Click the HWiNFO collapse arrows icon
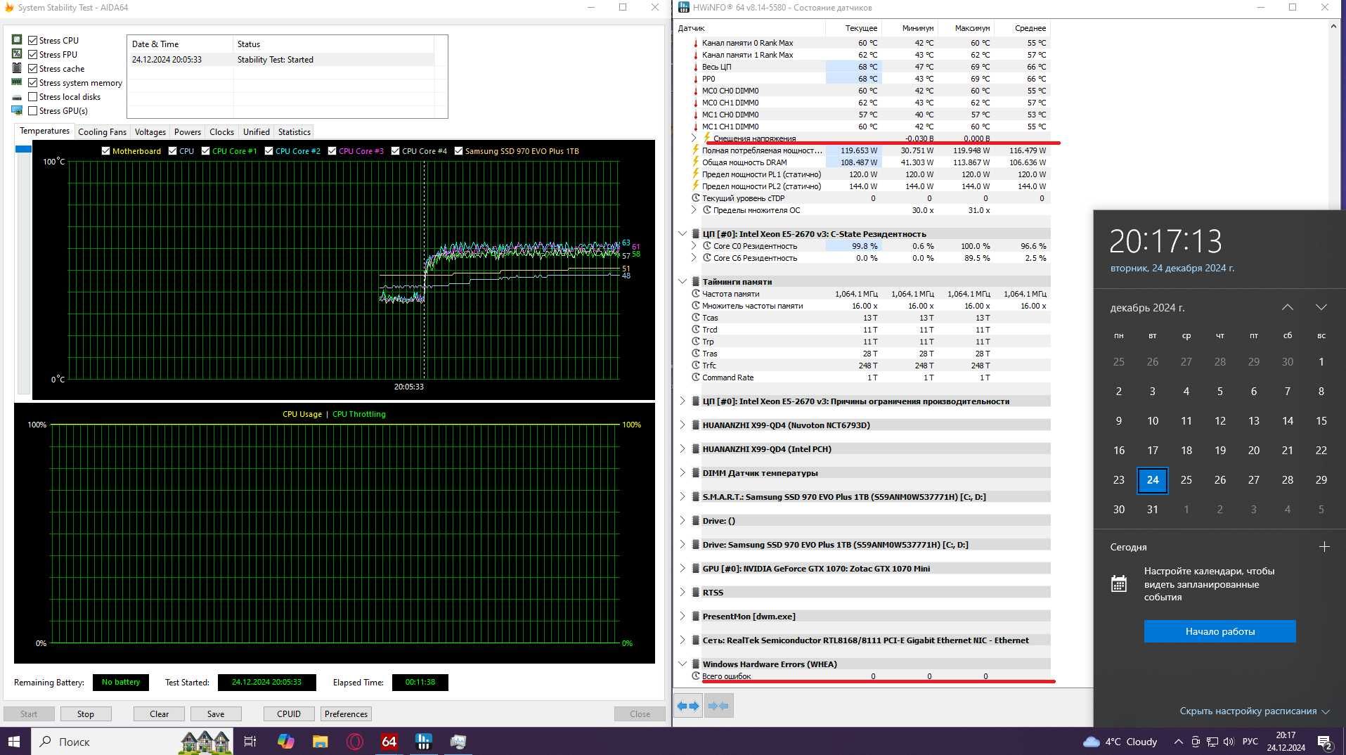Screen dimensions: 1346x755 (718, 706)
